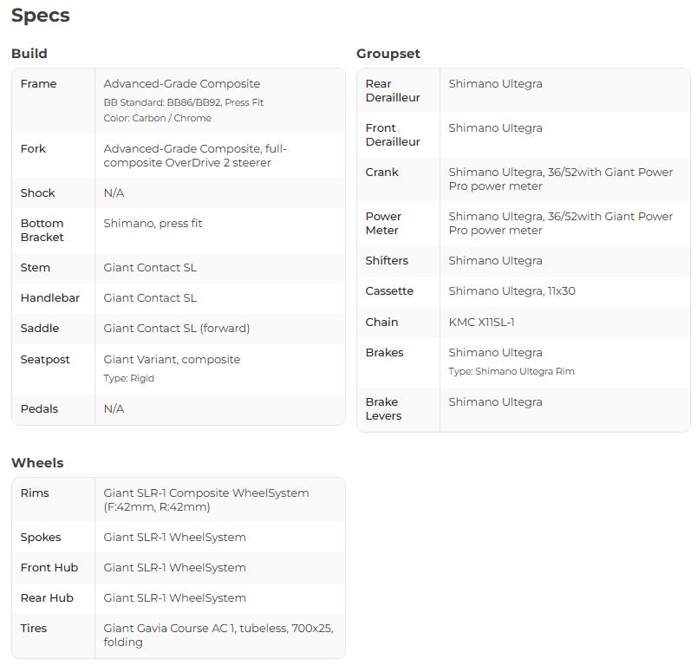Click the 'Crank' row label
Screen dimensions: 697x672
(x=381, y=172)
